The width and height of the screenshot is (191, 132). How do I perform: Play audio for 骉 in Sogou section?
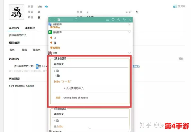pos(51,42)
